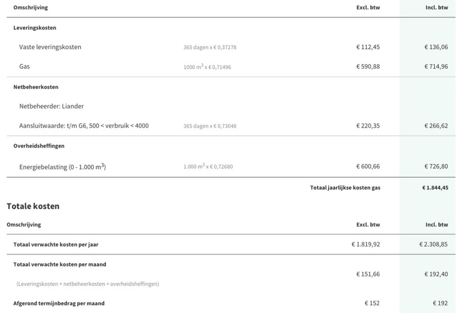467x327 pixels.
Task: Click the Netbeheerkosten section heading
Action: tap(36, 87)
